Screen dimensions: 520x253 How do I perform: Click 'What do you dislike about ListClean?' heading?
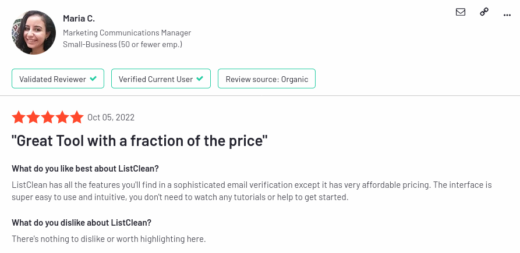point(82,223)
